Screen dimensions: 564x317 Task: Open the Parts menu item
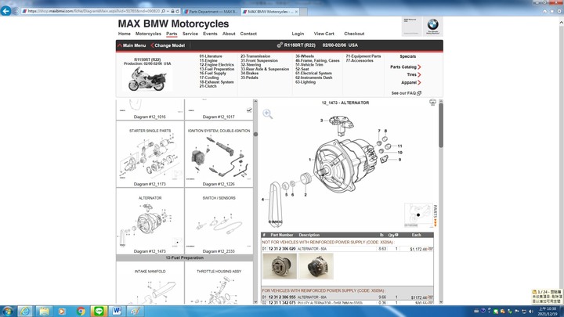[172, 34]
